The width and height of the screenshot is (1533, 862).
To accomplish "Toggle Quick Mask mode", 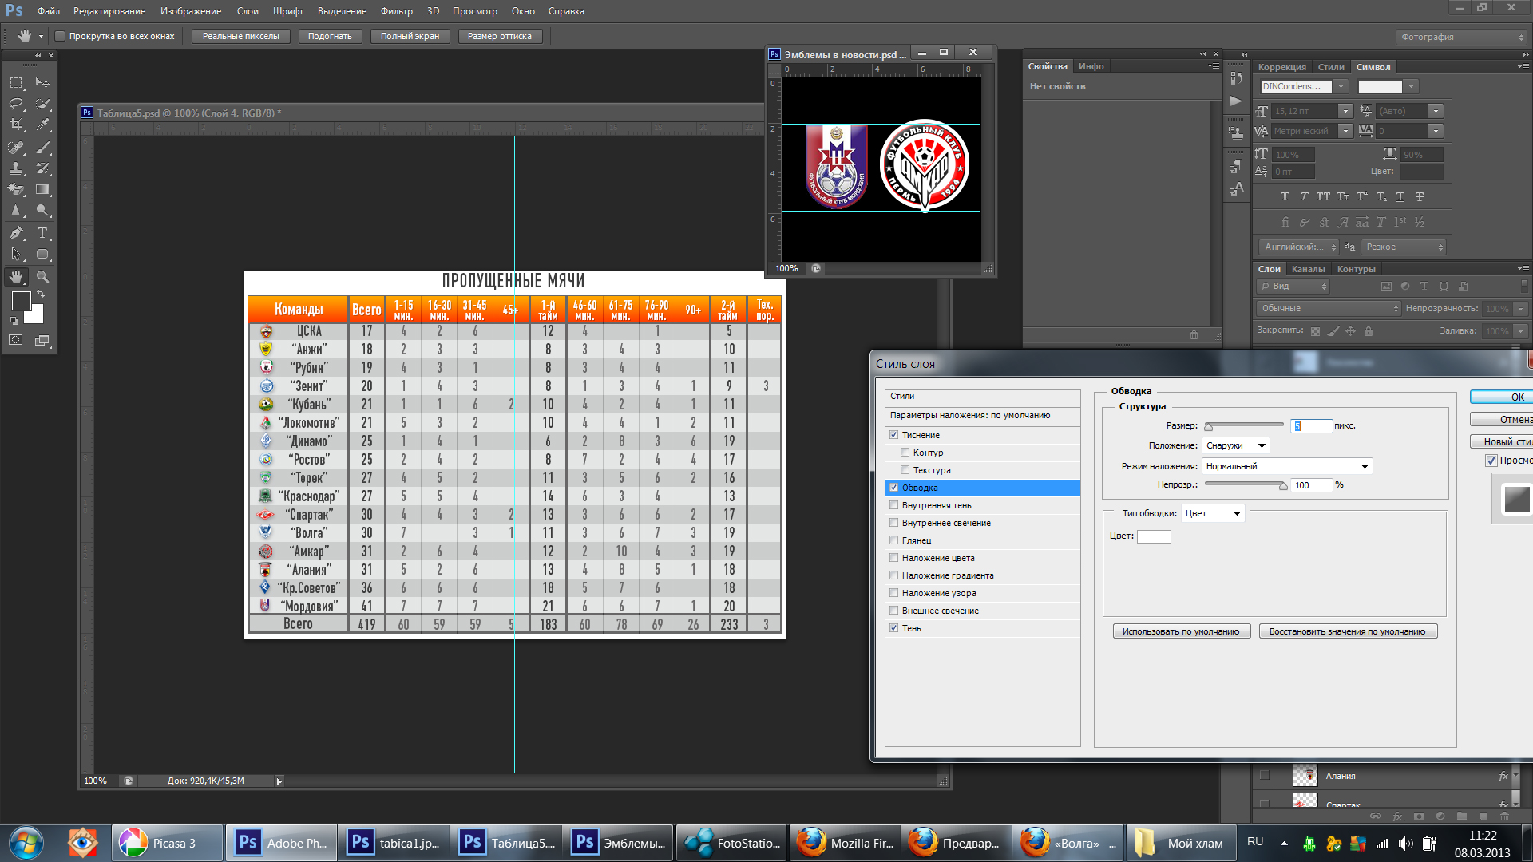I will [x=16, y=340].
